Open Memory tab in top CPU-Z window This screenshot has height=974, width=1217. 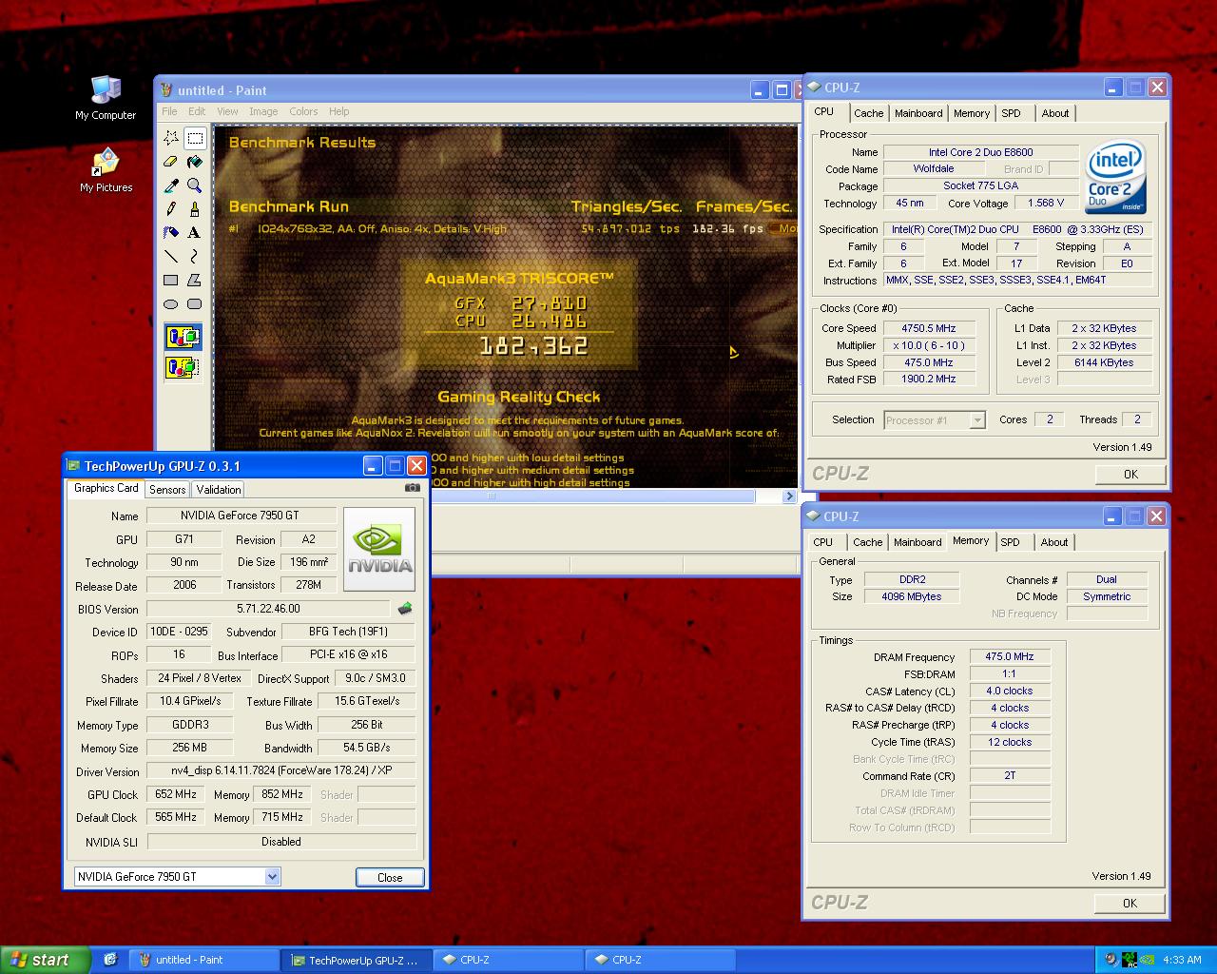pos(972,113)
